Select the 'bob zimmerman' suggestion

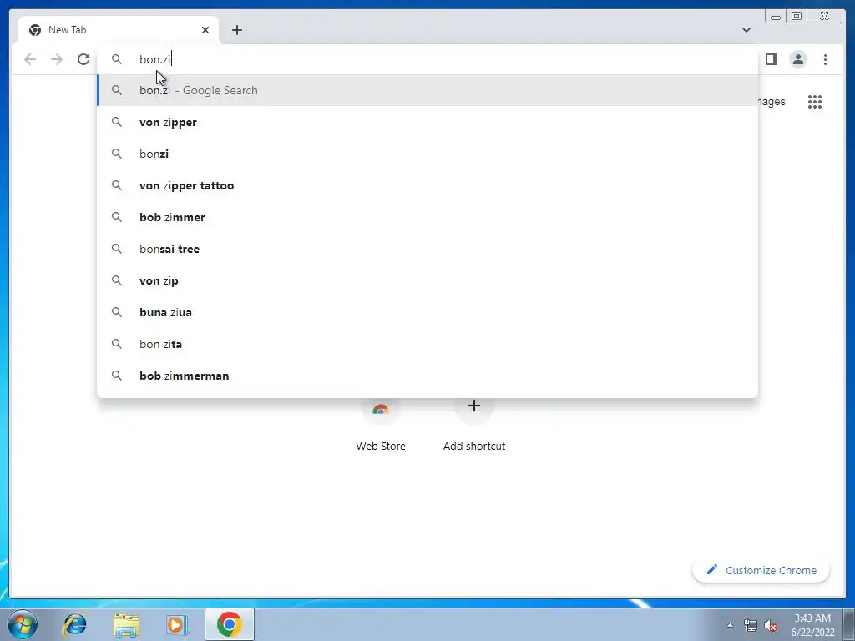pos(427,376)
